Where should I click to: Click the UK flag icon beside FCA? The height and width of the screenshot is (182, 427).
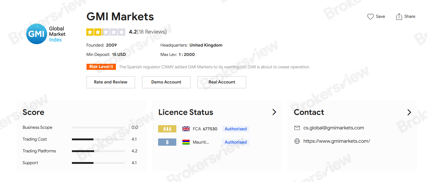(186, 129)
